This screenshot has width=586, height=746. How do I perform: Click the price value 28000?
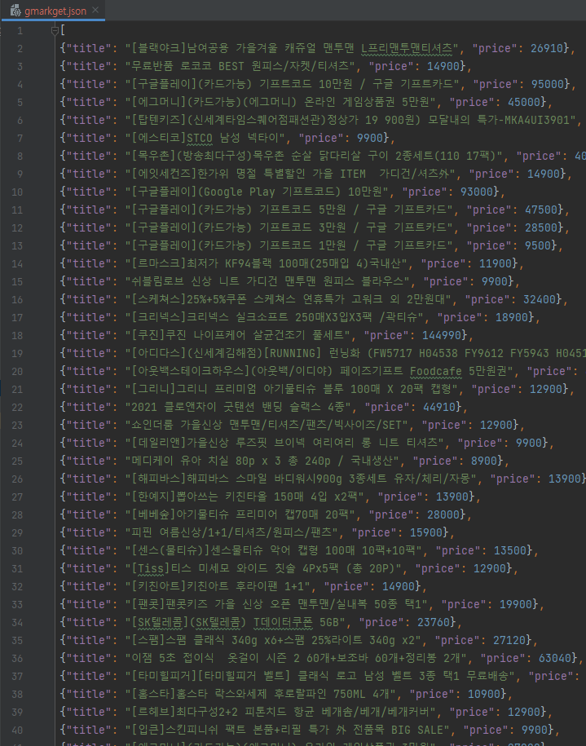(443, 514)
